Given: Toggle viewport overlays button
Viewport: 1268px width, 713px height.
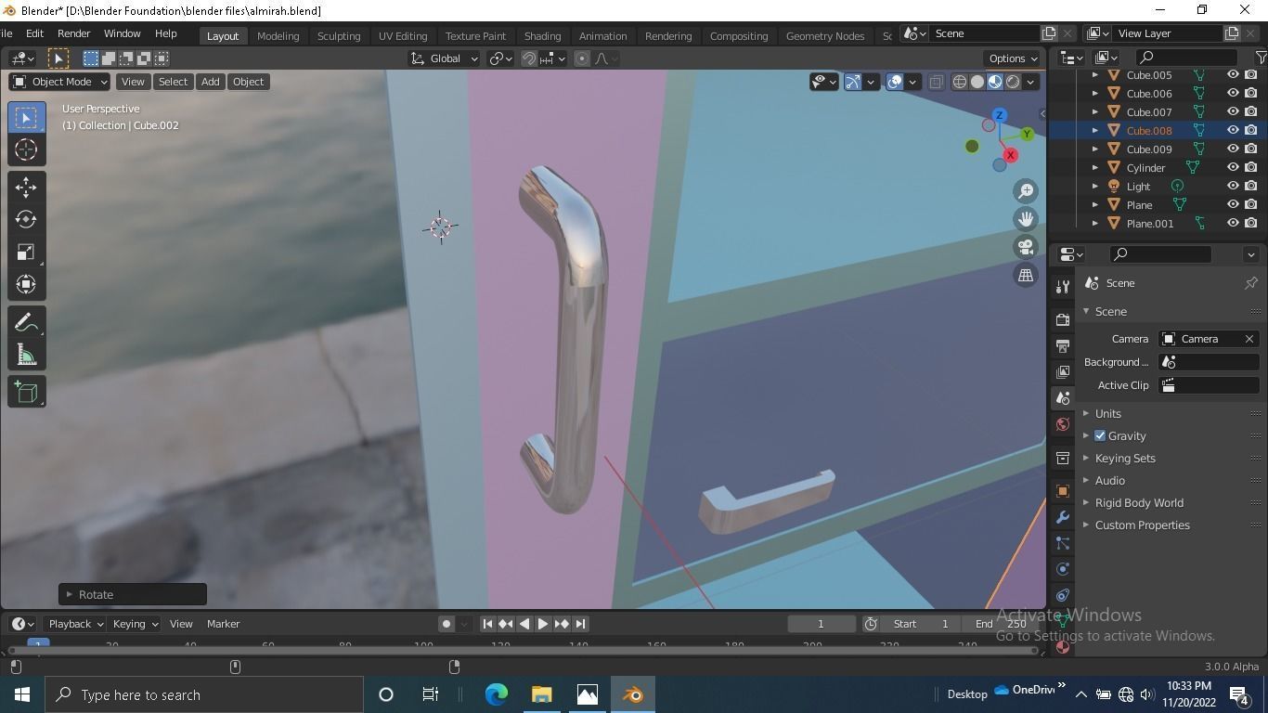Looking at the screenshot, I should pos(895,82).
